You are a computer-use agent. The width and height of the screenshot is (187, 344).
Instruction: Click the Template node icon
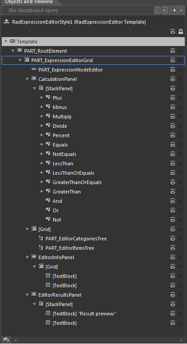pos(12,41)
